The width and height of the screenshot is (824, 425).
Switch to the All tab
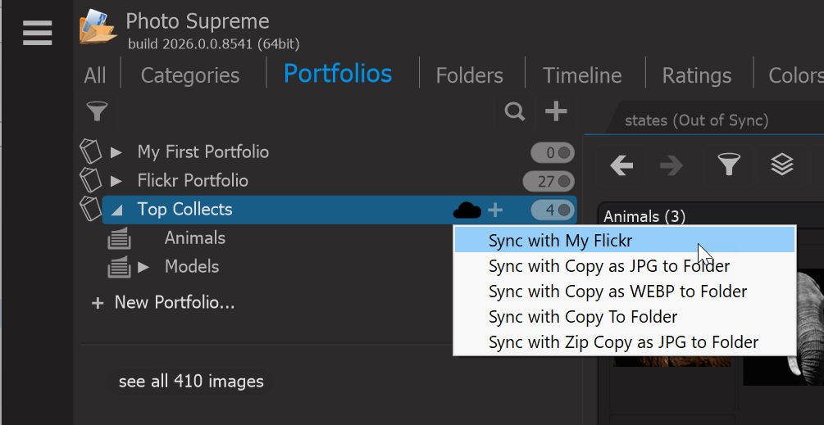click(94, 75)
